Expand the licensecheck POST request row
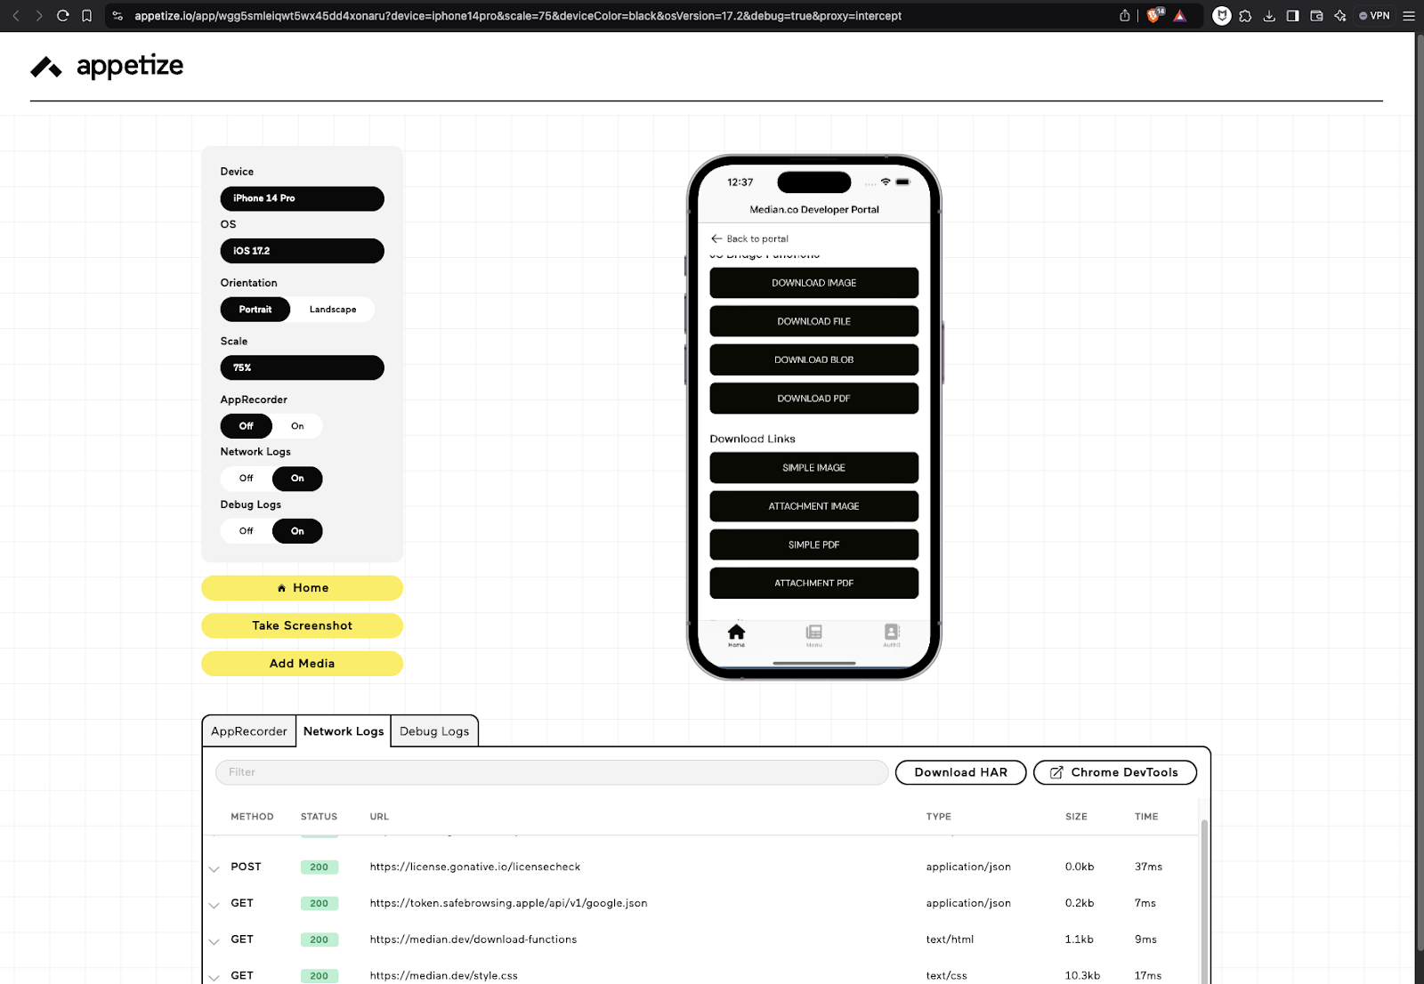The height and width of the screenshot is (984, 1424). pos(214,867)
